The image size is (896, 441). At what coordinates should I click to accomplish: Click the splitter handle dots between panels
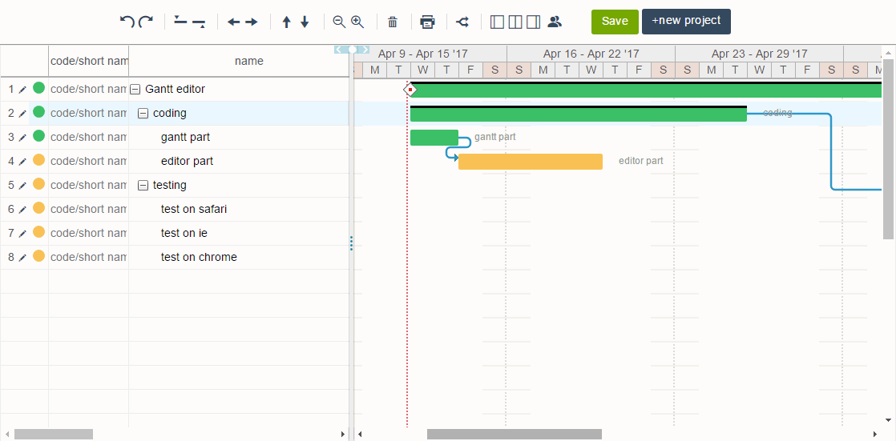pos(351,243)
